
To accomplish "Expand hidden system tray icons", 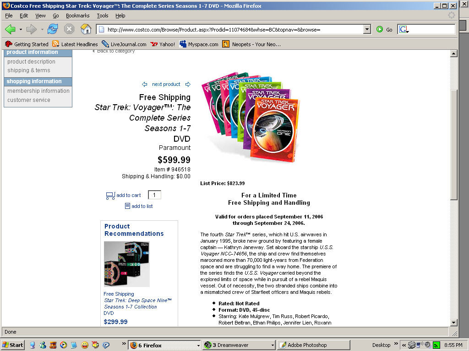I will pos(404,346).
